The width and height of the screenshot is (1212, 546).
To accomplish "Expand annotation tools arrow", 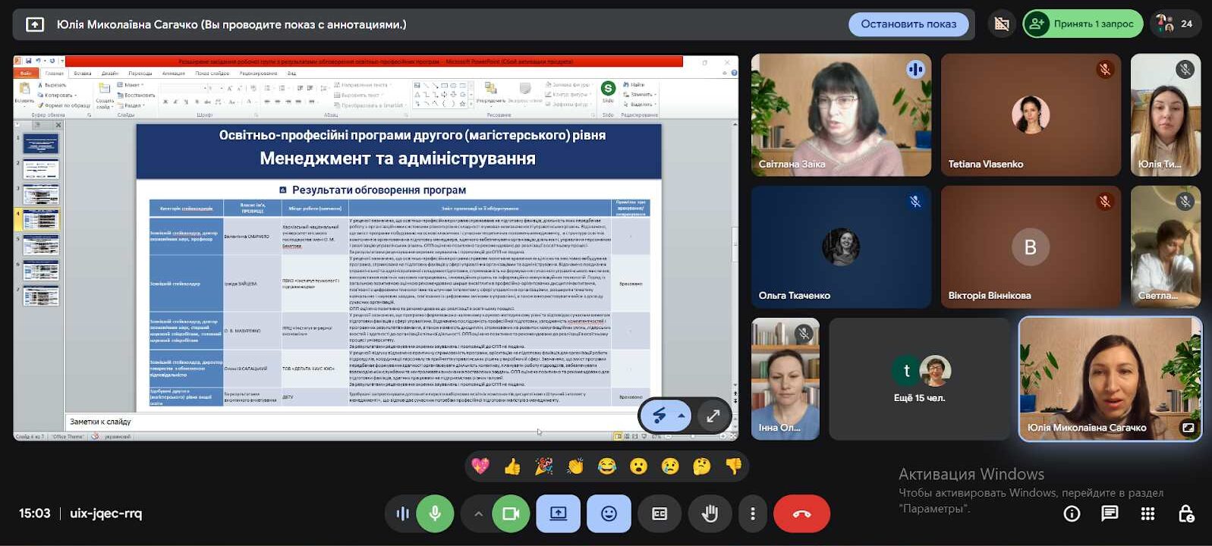I will [x=682, y=416].
